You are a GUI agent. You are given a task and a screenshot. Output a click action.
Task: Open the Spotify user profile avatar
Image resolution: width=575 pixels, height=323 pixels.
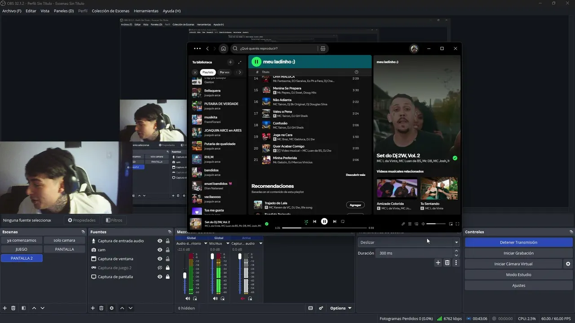tap(414, 48)
